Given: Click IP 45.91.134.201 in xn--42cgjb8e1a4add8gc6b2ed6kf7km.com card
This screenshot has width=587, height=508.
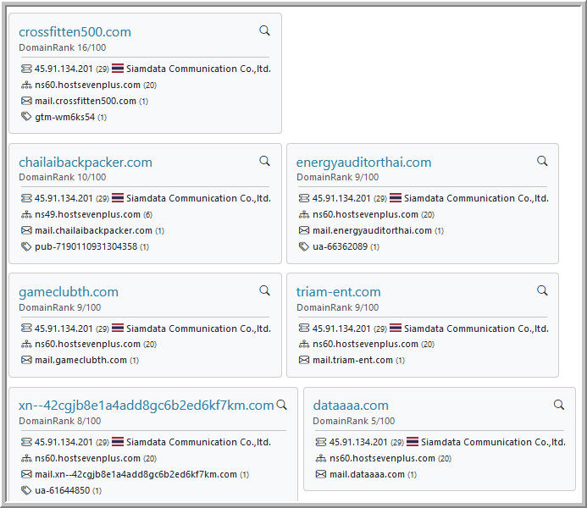Looking at the screenshot, I should 64,442.
